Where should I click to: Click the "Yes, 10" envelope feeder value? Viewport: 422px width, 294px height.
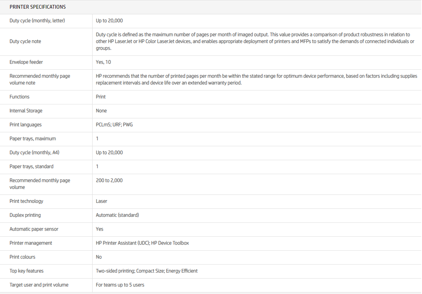click(x=103, y=62)
